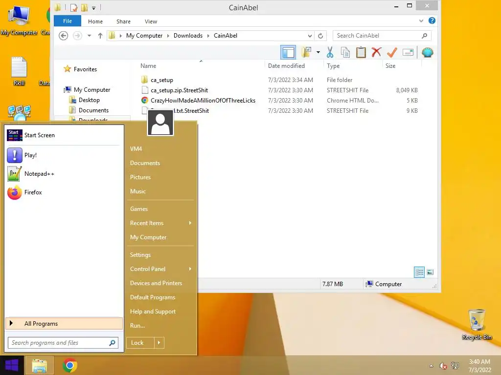Select CrazyHowIMadeAMillionOfOfThreeLicks file
Screen dimensions: 501x375
point(203,101)
